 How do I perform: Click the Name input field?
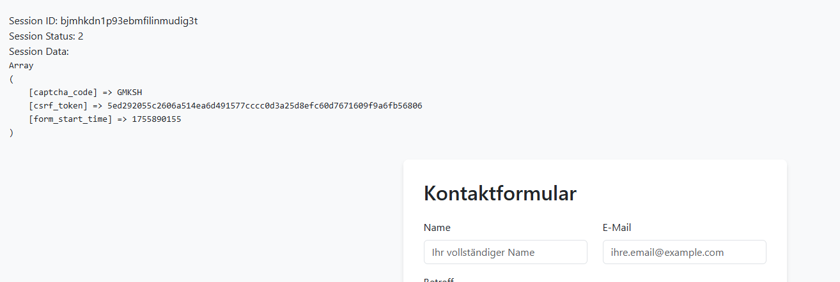505,252
